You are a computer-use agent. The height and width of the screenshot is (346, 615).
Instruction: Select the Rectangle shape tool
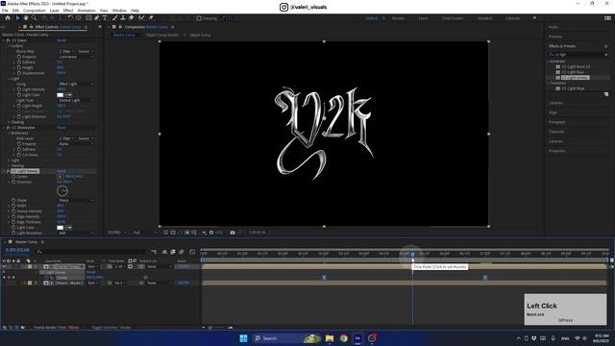88,18
